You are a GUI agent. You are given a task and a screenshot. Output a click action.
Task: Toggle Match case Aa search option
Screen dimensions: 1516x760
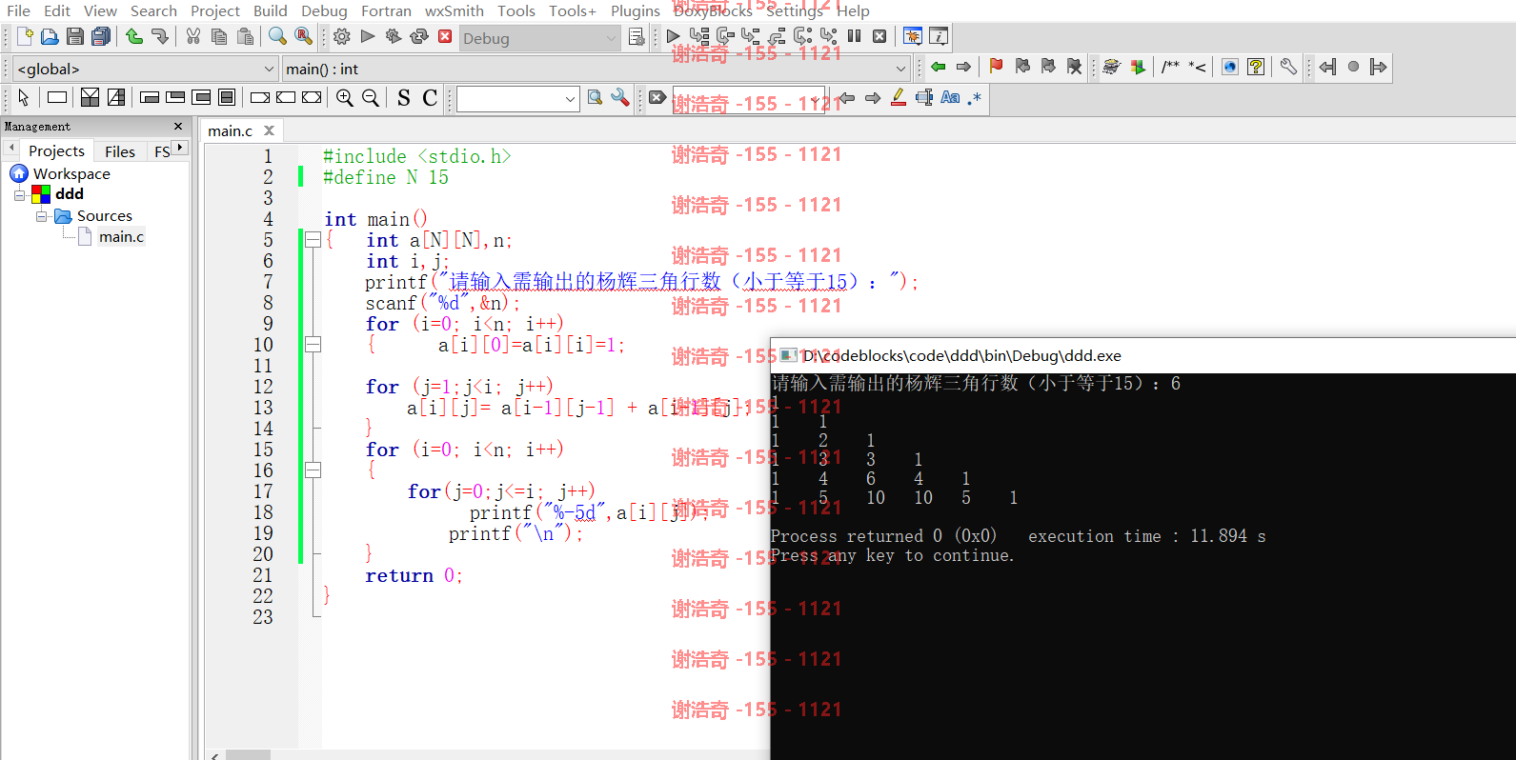950,97
